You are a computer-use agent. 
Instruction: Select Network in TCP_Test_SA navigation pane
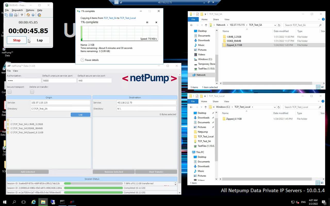tap(201, 75)
